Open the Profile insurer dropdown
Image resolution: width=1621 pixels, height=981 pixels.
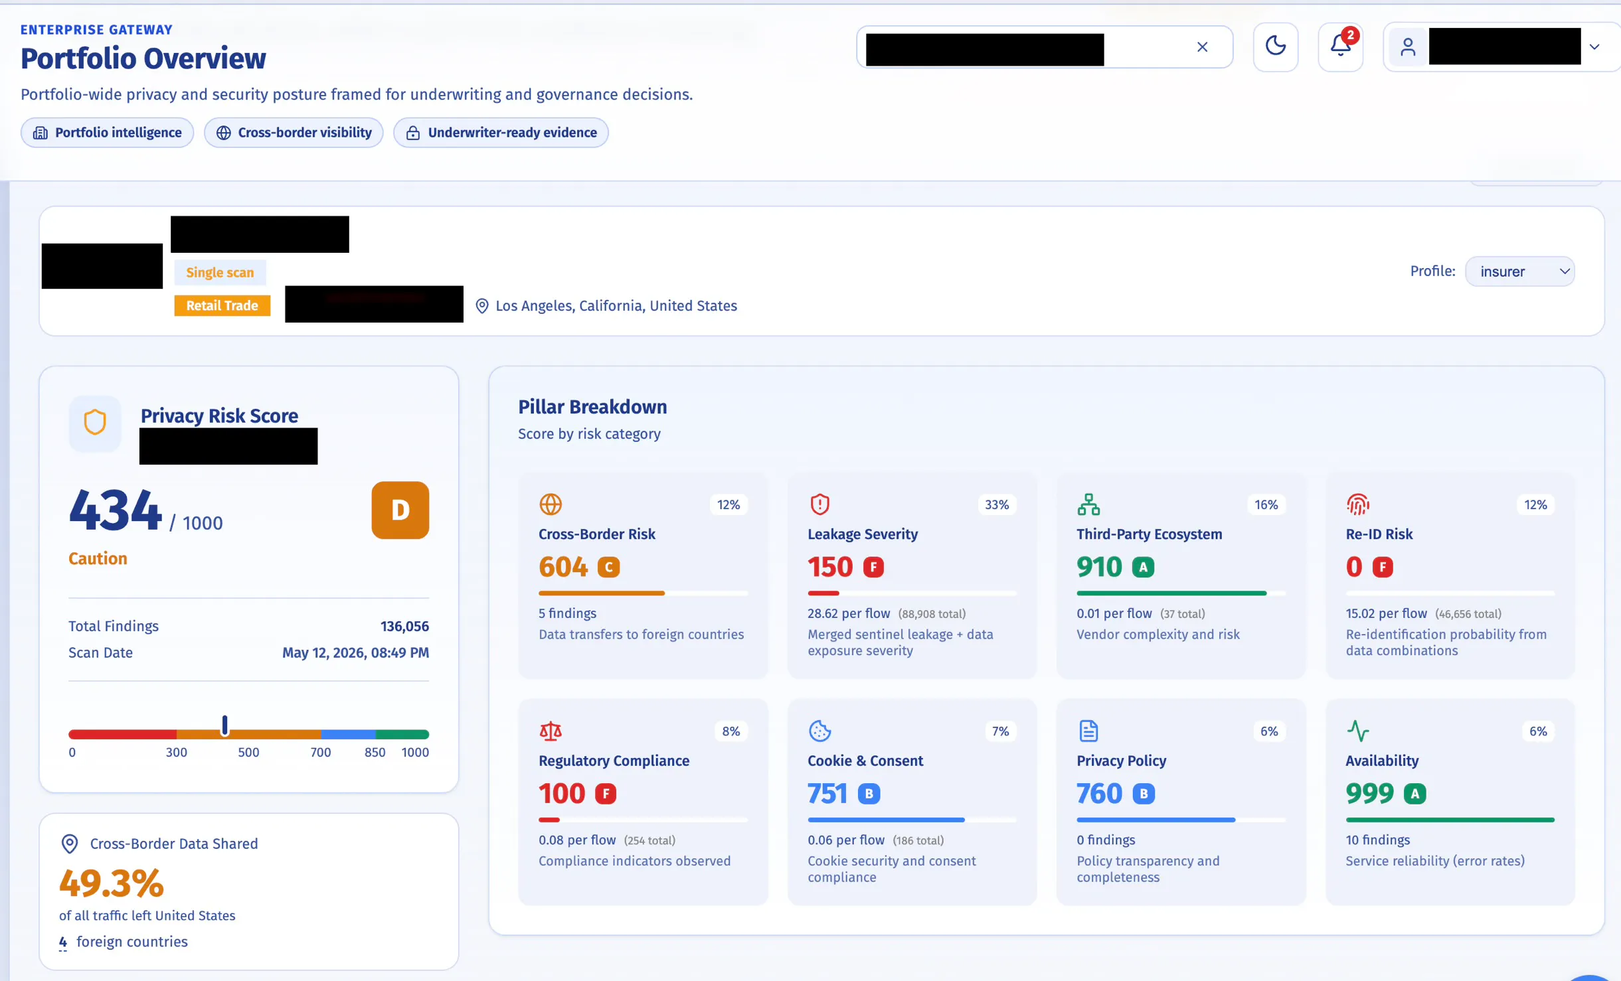point(1519,271)
